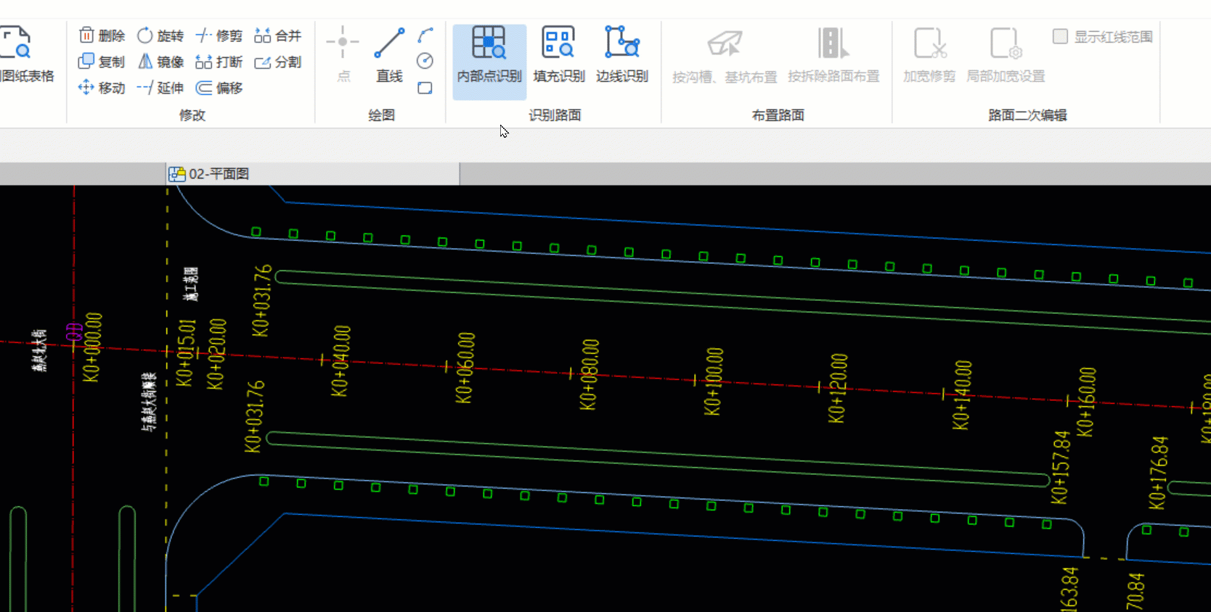This screenshot has width=1211, height=612.
Task: Click the 偏移 (offset) tool
Action: click(219, 88)
